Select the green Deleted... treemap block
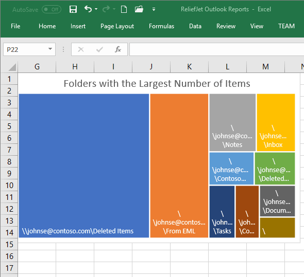Image resolution: width=304 pixels, height=277 pixels. coord(275,169)
